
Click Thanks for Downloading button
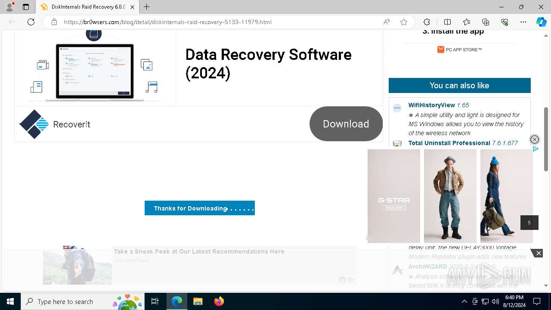click(x=200, y=208)
